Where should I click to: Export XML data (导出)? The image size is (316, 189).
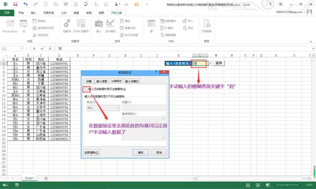tap(188, 28)
